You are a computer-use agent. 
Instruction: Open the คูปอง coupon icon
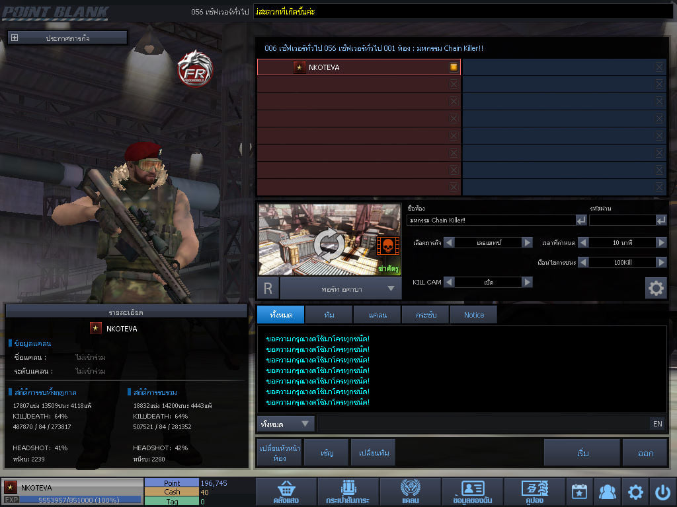point(534,492)
